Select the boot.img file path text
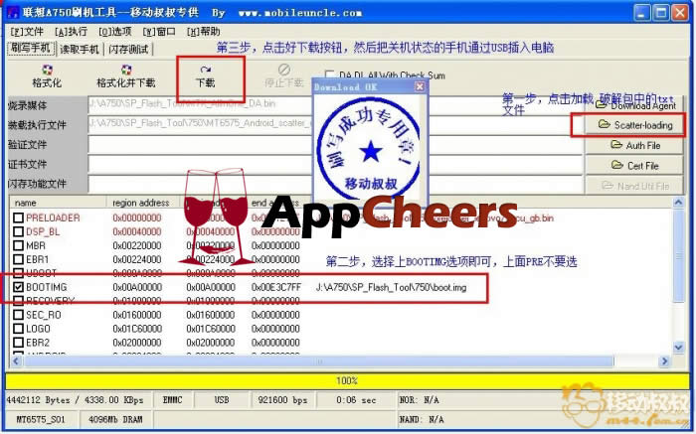Image resolution: width=696 pixels, height=434 pixels. pos(391,287)
